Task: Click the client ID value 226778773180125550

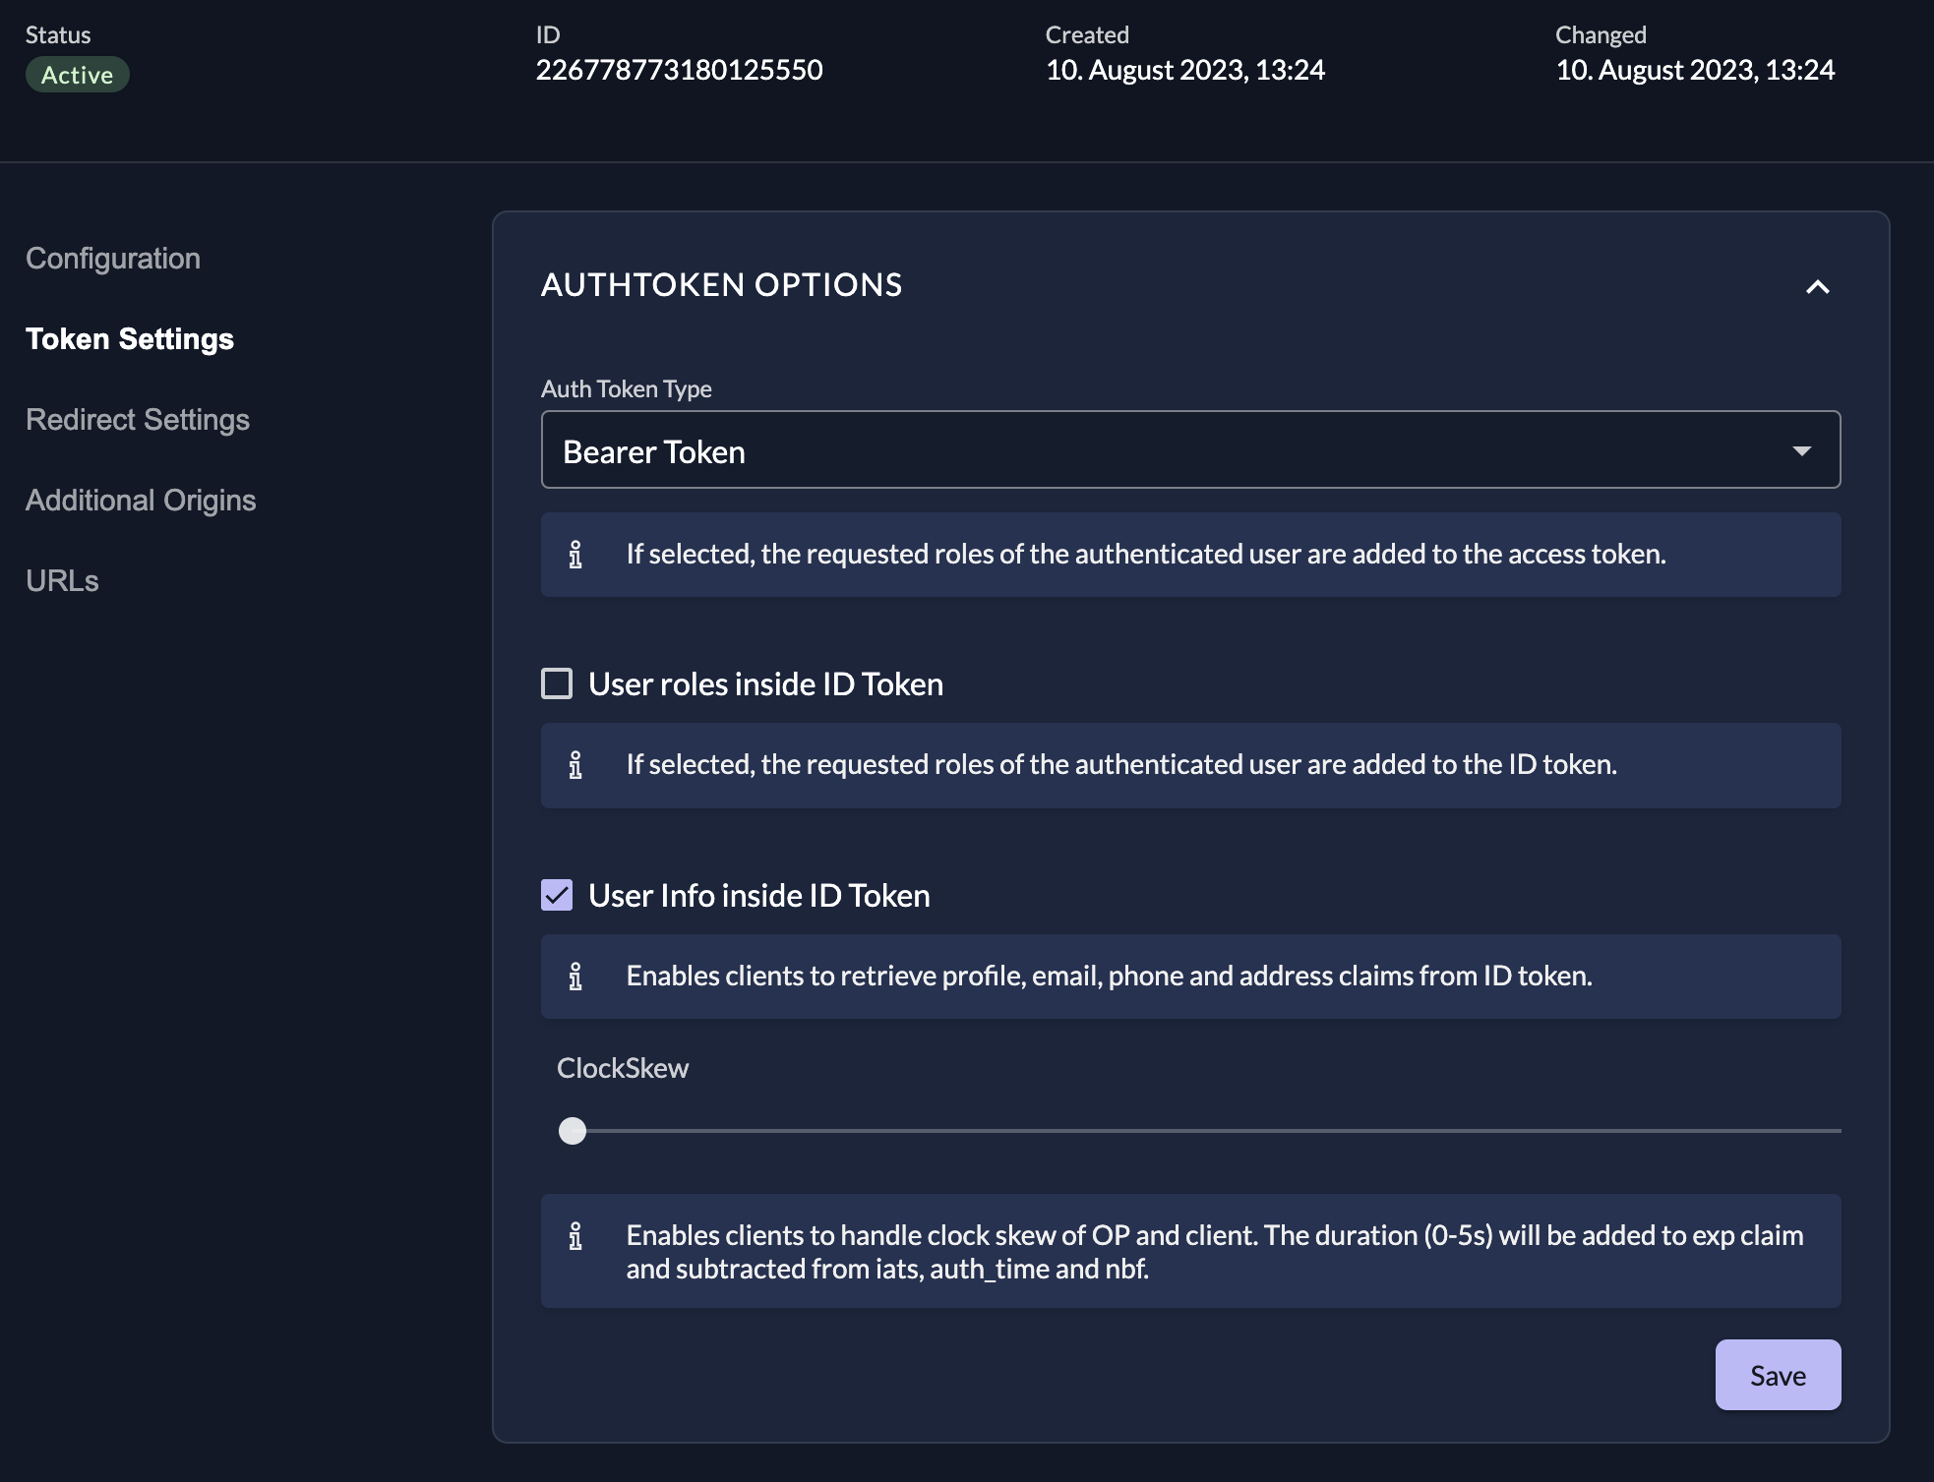Action: (681, 70)
